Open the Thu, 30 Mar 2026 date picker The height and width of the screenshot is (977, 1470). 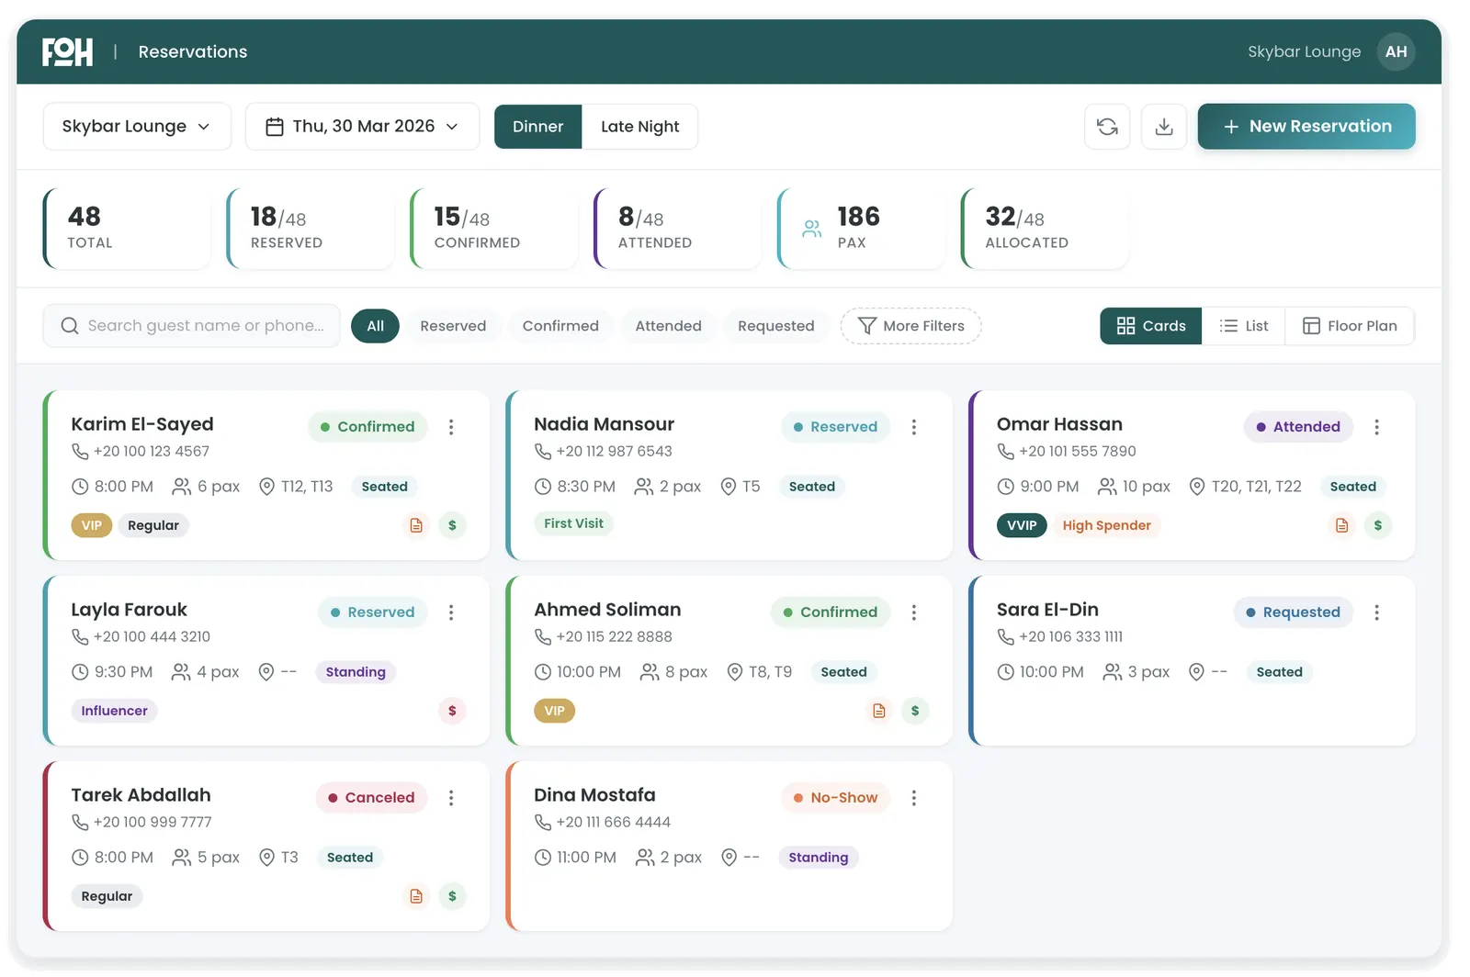pos(362,127)
